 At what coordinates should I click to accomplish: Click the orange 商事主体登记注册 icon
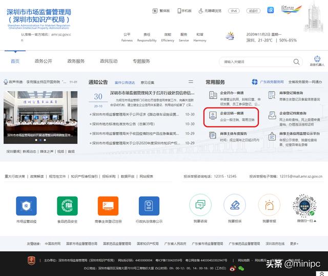pos(108,206)
